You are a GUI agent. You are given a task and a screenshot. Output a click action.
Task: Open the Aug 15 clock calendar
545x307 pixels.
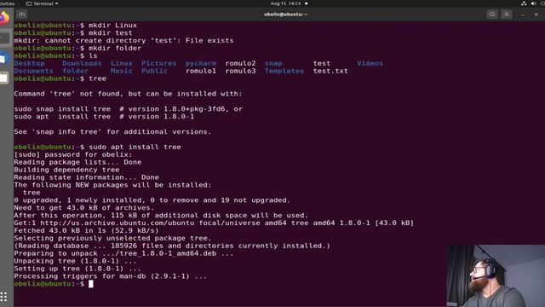286,3
